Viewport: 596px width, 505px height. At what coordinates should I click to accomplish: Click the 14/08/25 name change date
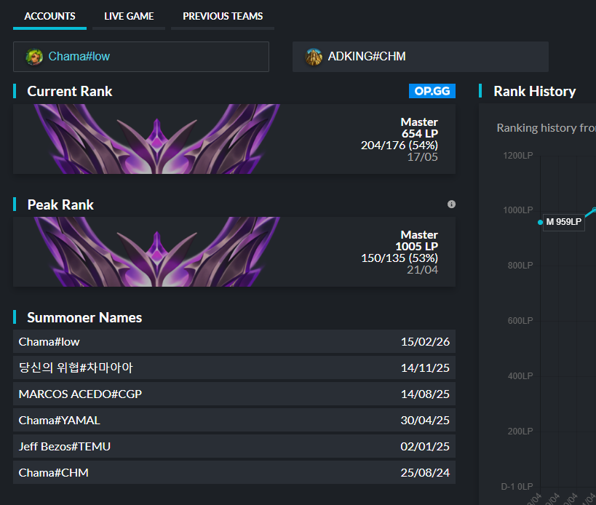point(425,394)
